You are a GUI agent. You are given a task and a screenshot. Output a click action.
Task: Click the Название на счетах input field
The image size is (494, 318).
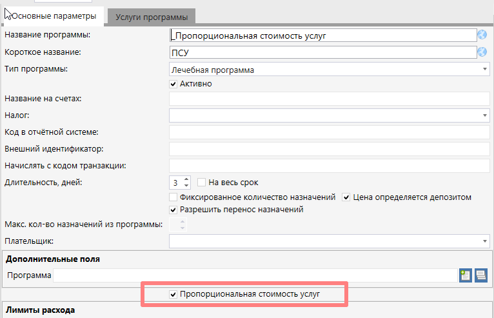pyautogui.click(x=329, y=99)
